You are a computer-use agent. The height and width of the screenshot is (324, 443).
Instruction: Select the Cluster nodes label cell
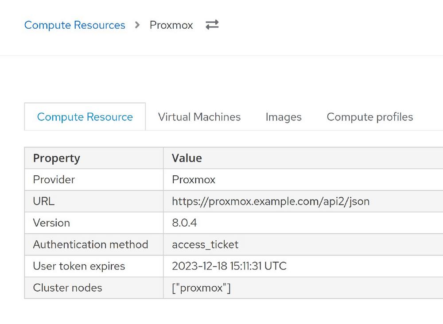coord(67,288)
